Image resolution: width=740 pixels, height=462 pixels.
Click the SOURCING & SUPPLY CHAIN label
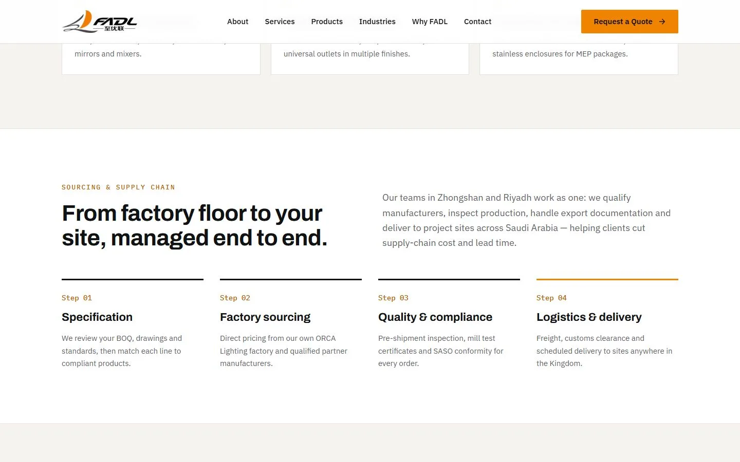118,187
